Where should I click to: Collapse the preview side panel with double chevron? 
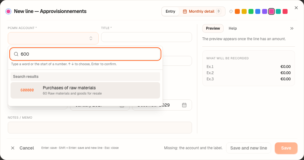[x=292, y=28]
